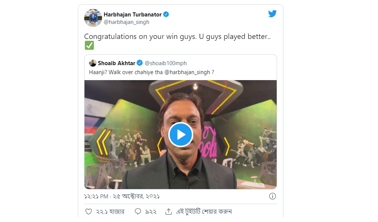The width and height of the screenshot is (378, 222).
Task: Click the Harbhajan Turbanator display name
Action: (133, 15)
